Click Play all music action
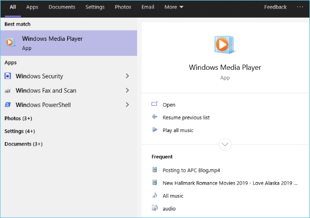 coord(178,130)
